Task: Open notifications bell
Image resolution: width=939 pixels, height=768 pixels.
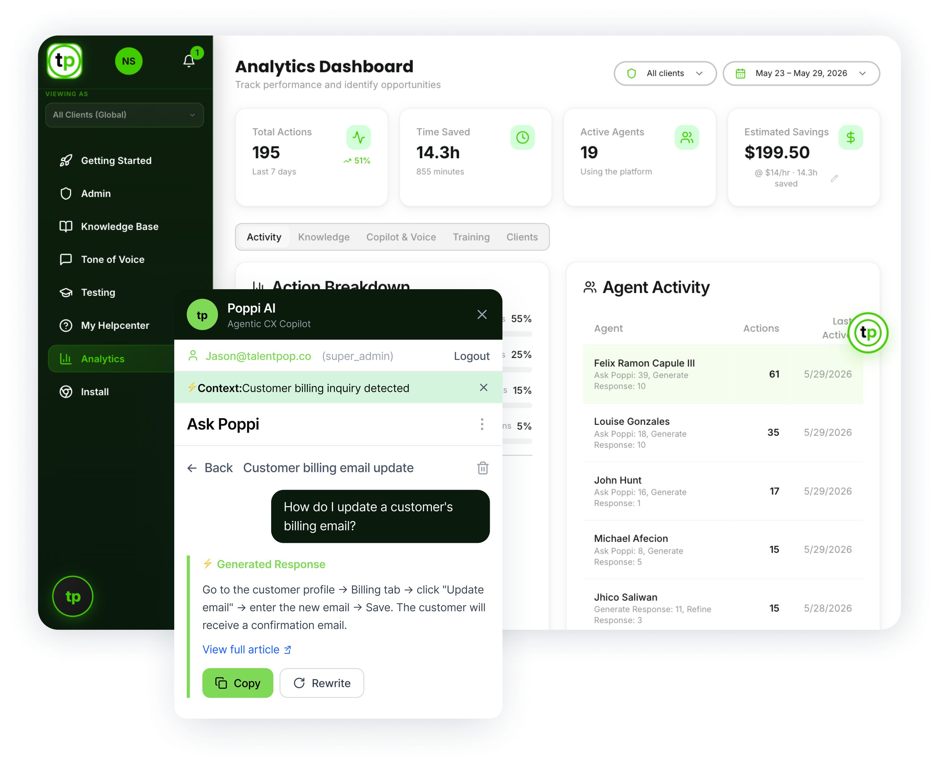Action: coord(189,61)
